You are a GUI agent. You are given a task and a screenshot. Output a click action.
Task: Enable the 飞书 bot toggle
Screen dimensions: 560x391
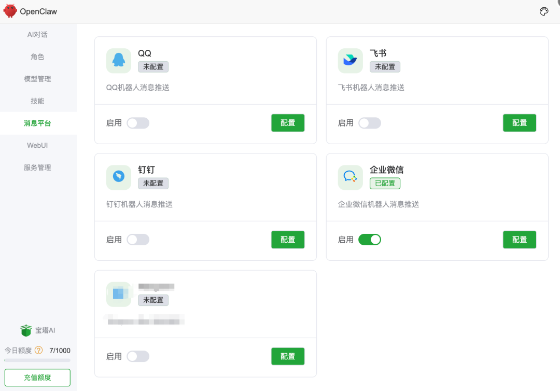369,123
